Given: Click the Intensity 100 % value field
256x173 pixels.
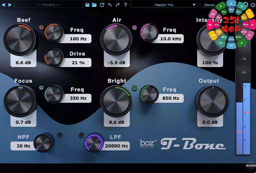Looking at the screenshot, I should coord(210,62).
